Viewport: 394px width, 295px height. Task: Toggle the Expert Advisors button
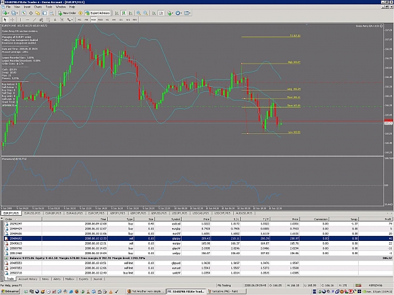(x=98, y=13)
